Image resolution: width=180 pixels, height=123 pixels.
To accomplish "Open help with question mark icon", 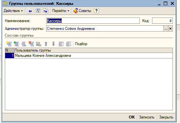I will (96, 11).
